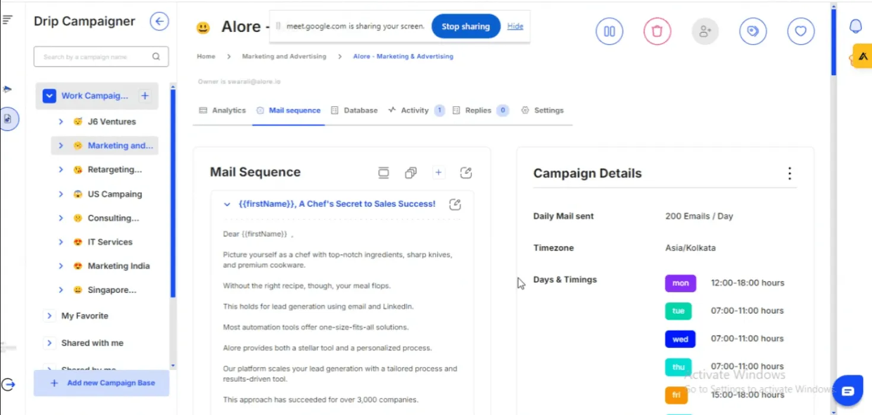Edit the Chef's Secret email via its edit icon
Viewport: 872px width, 415px height.
point(455,204)
